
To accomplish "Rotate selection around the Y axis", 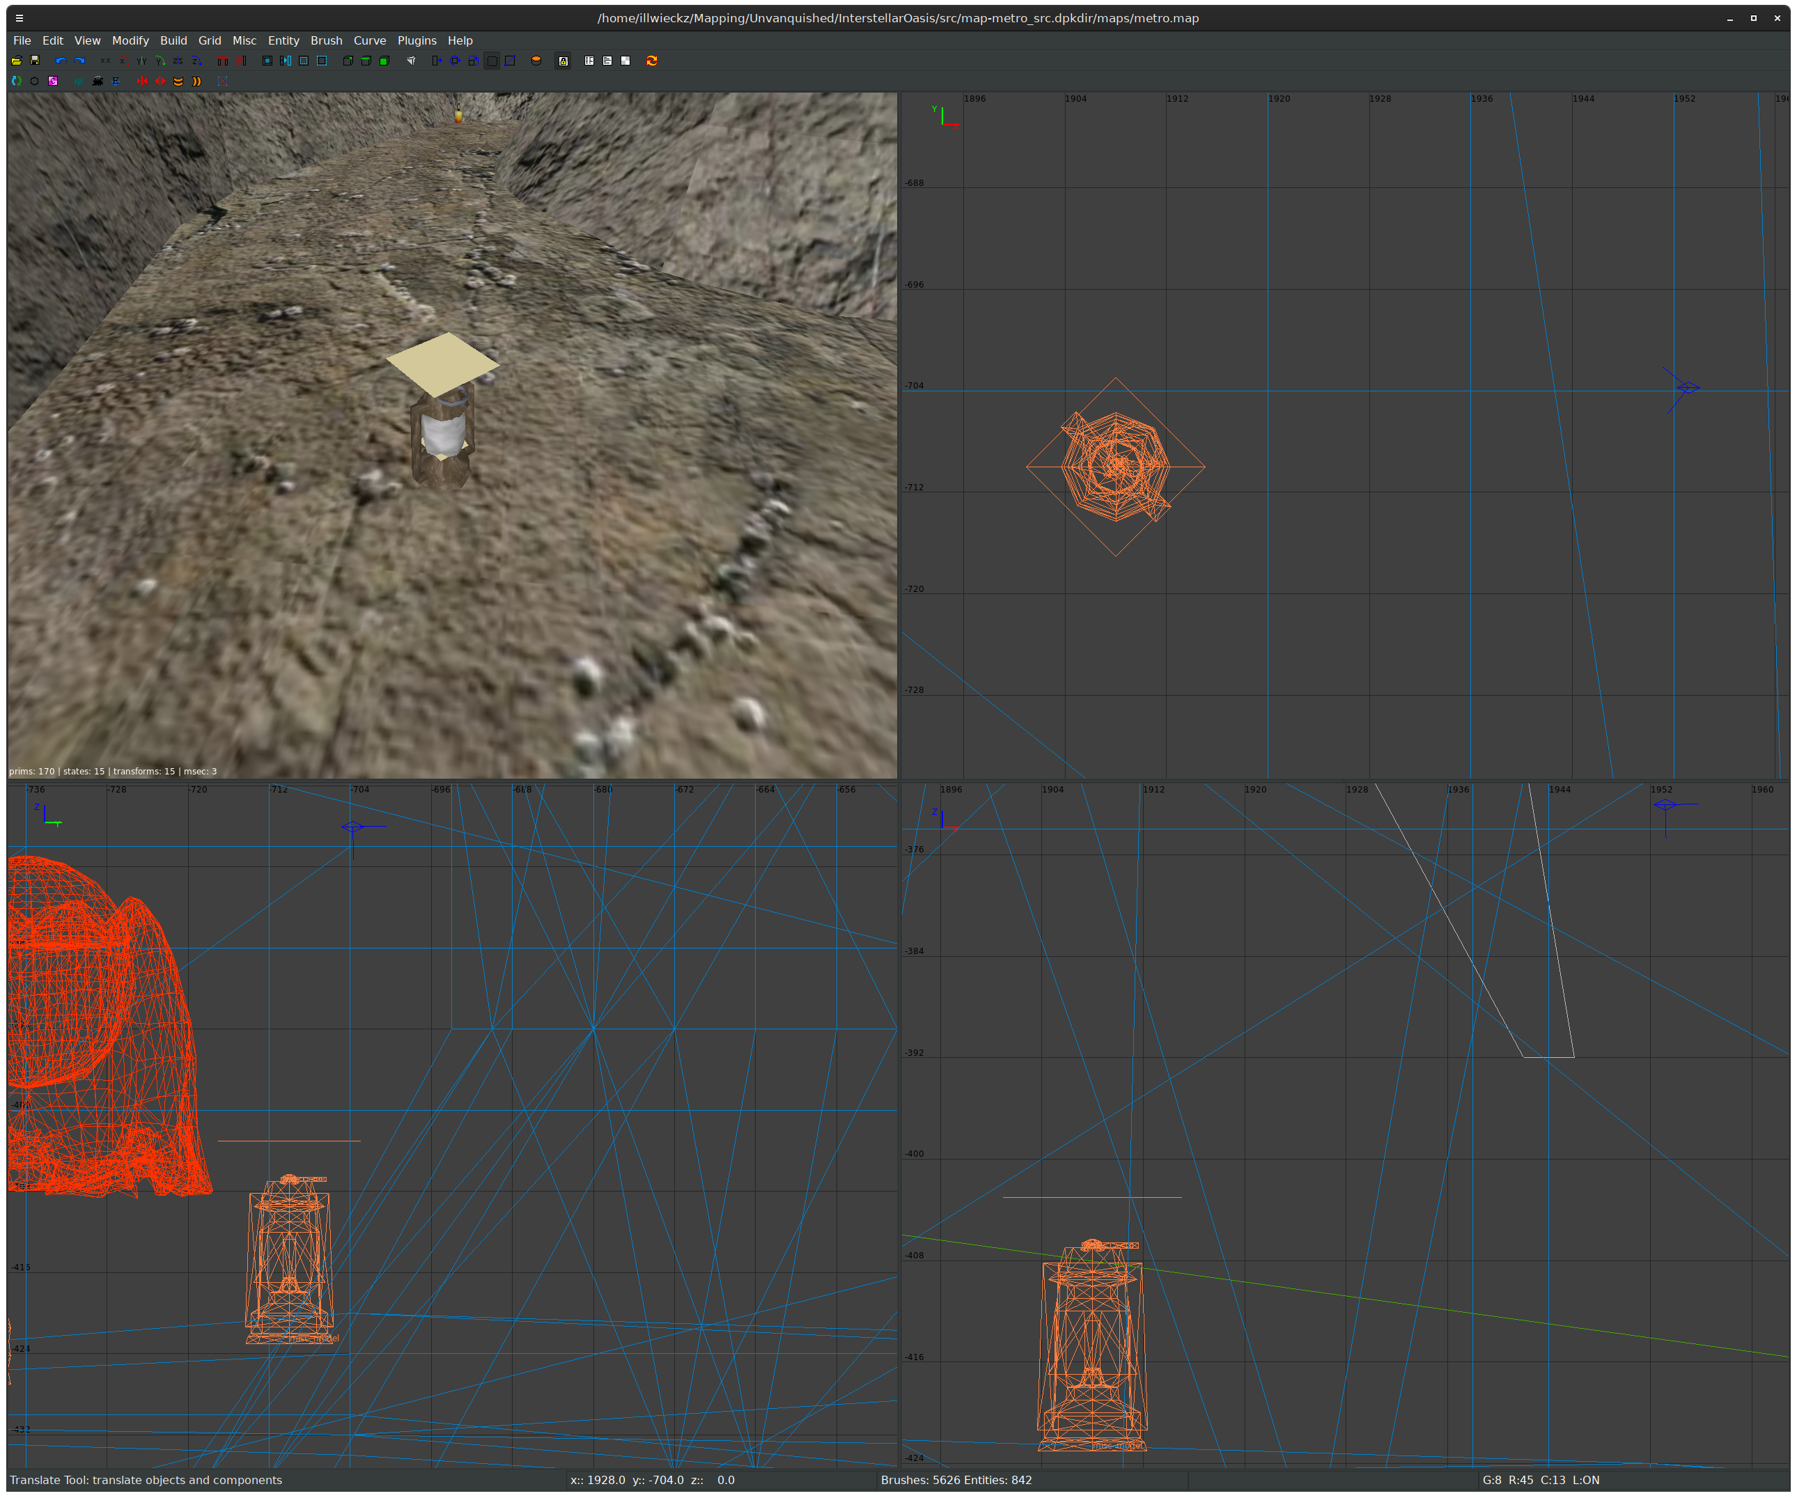I will [x=160, y=61].
